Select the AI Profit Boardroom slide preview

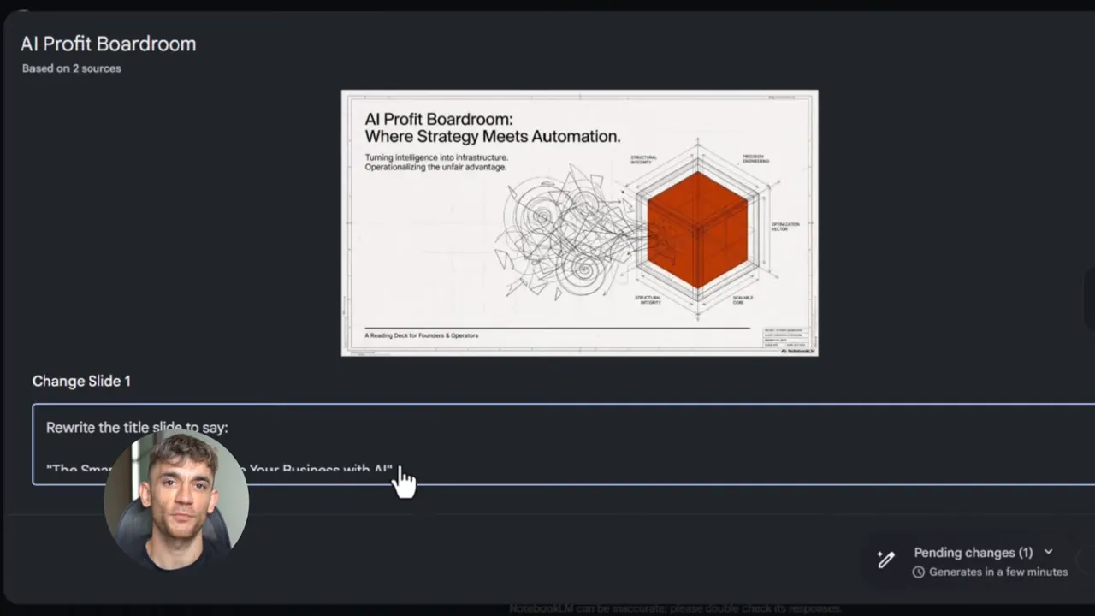[x=579, y=222]
